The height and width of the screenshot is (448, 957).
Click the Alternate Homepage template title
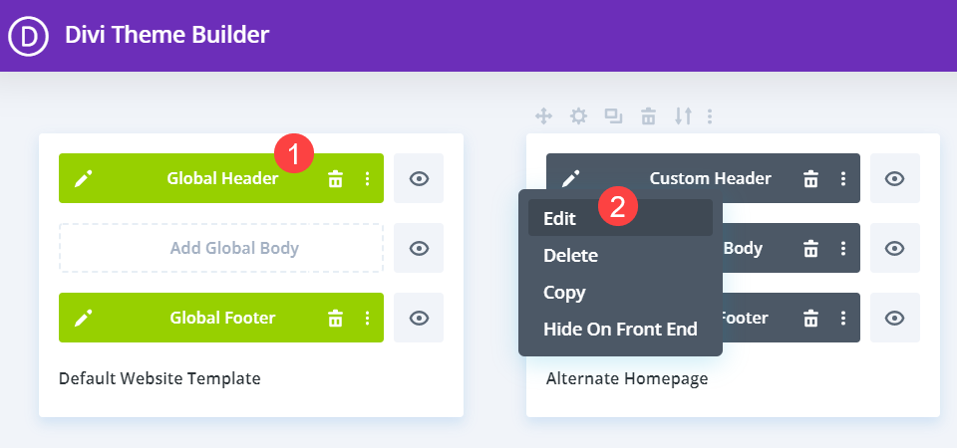(627, 378)
